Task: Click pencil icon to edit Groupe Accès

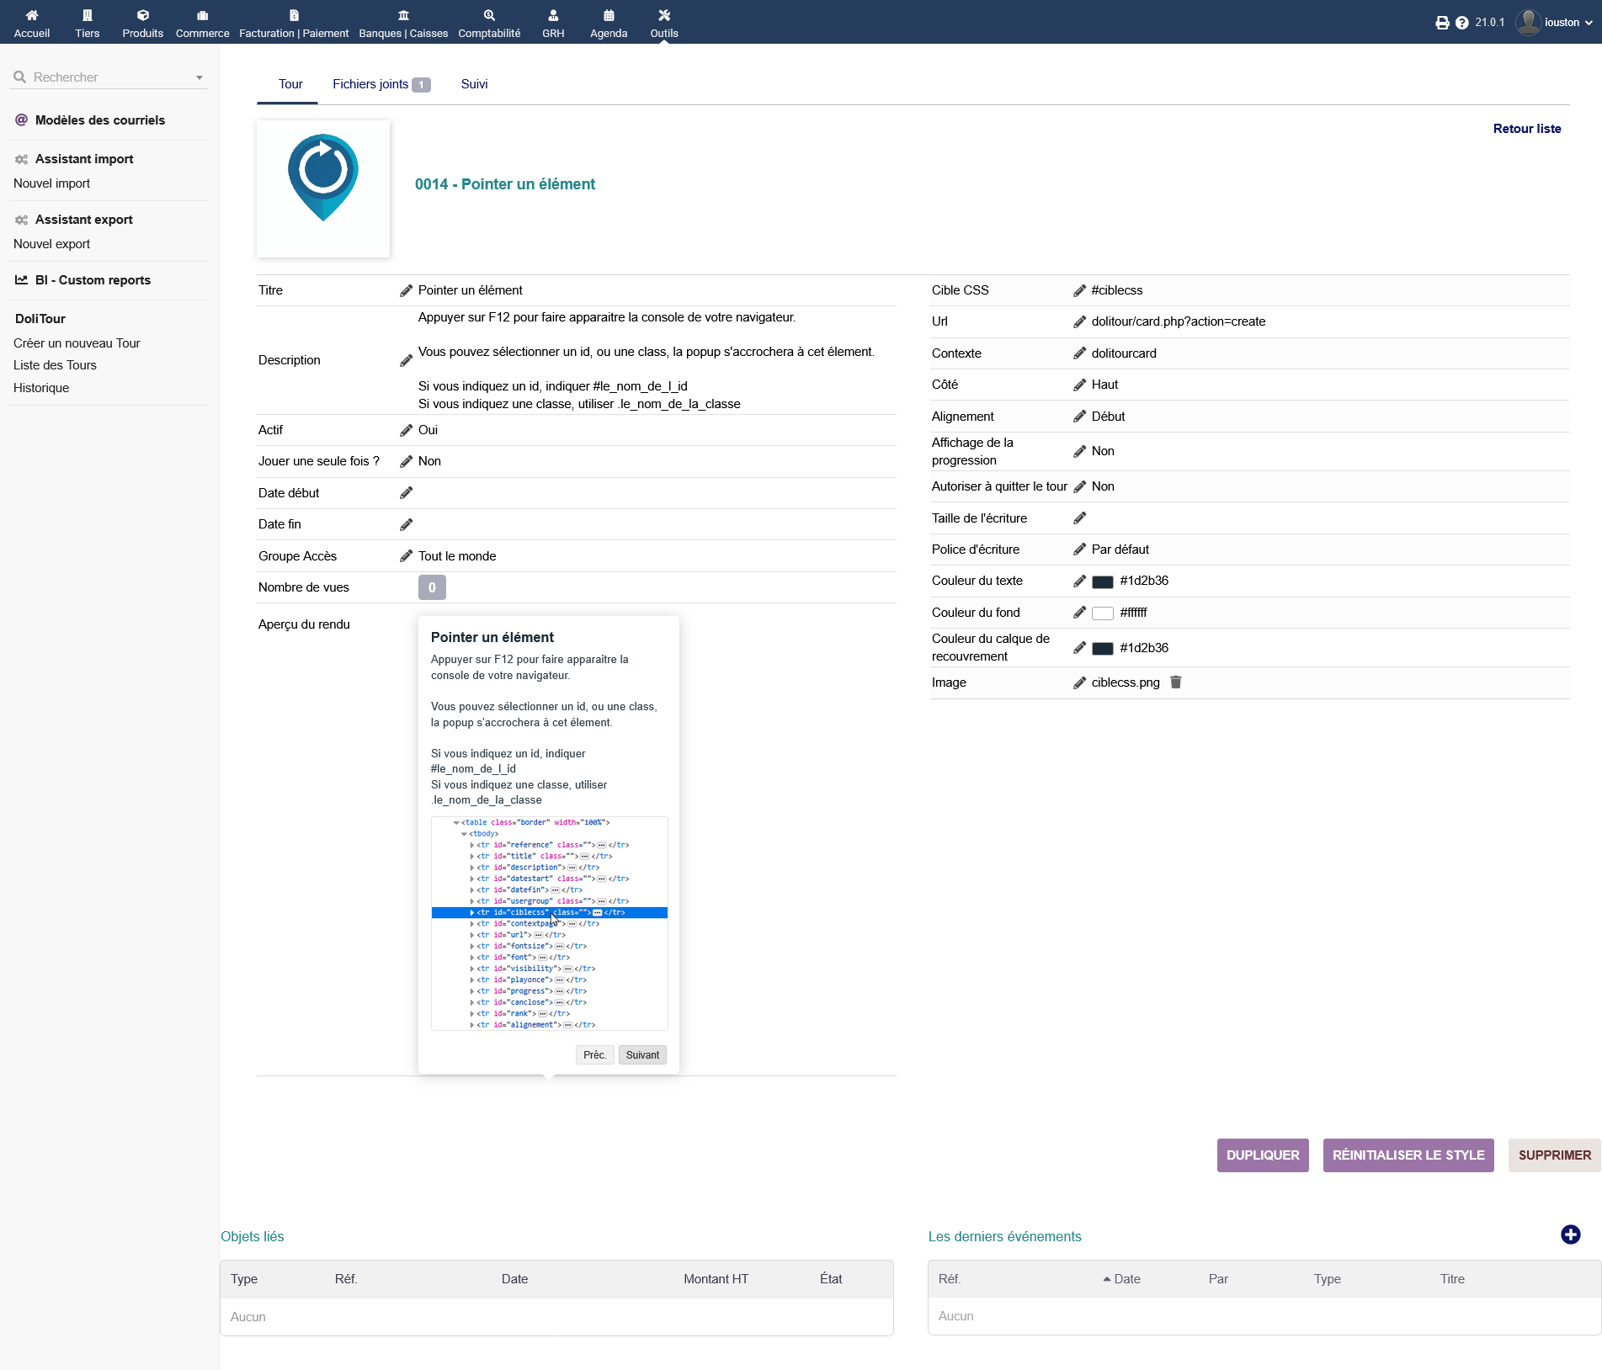Action: pyautogui.click(x=406, y=556)
